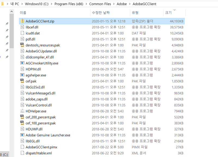Go to Adobe folder in breadcrumb
Viewport: 218px width, 157px height.
(122, 4)
